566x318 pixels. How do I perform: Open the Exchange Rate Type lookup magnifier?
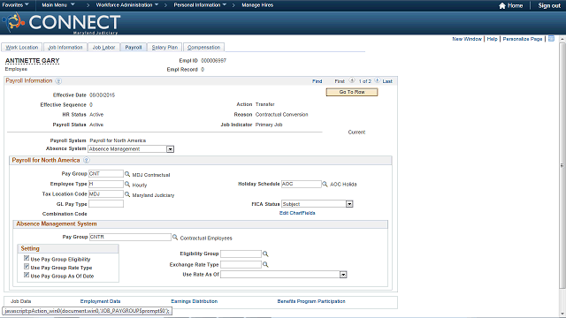pos(265,264)
